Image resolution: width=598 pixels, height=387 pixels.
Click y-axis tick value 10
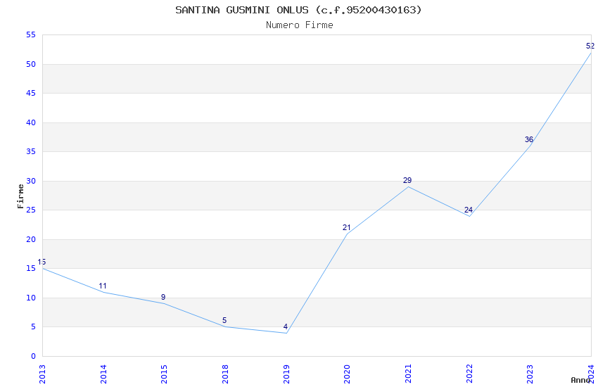31,298
